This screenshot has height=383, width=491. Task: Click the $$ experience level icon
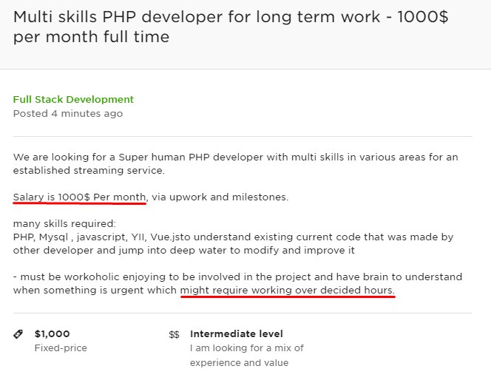click(x=174, y=335)
